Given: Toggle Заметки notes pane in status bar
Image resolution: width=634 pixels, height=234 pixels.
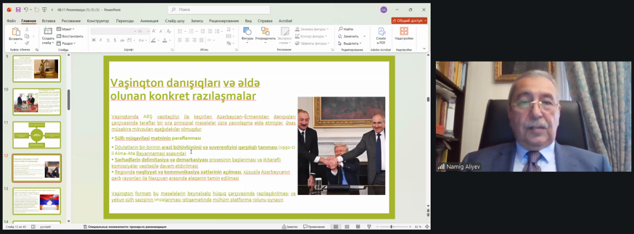Looking at the screenshot, I should 289,227.
